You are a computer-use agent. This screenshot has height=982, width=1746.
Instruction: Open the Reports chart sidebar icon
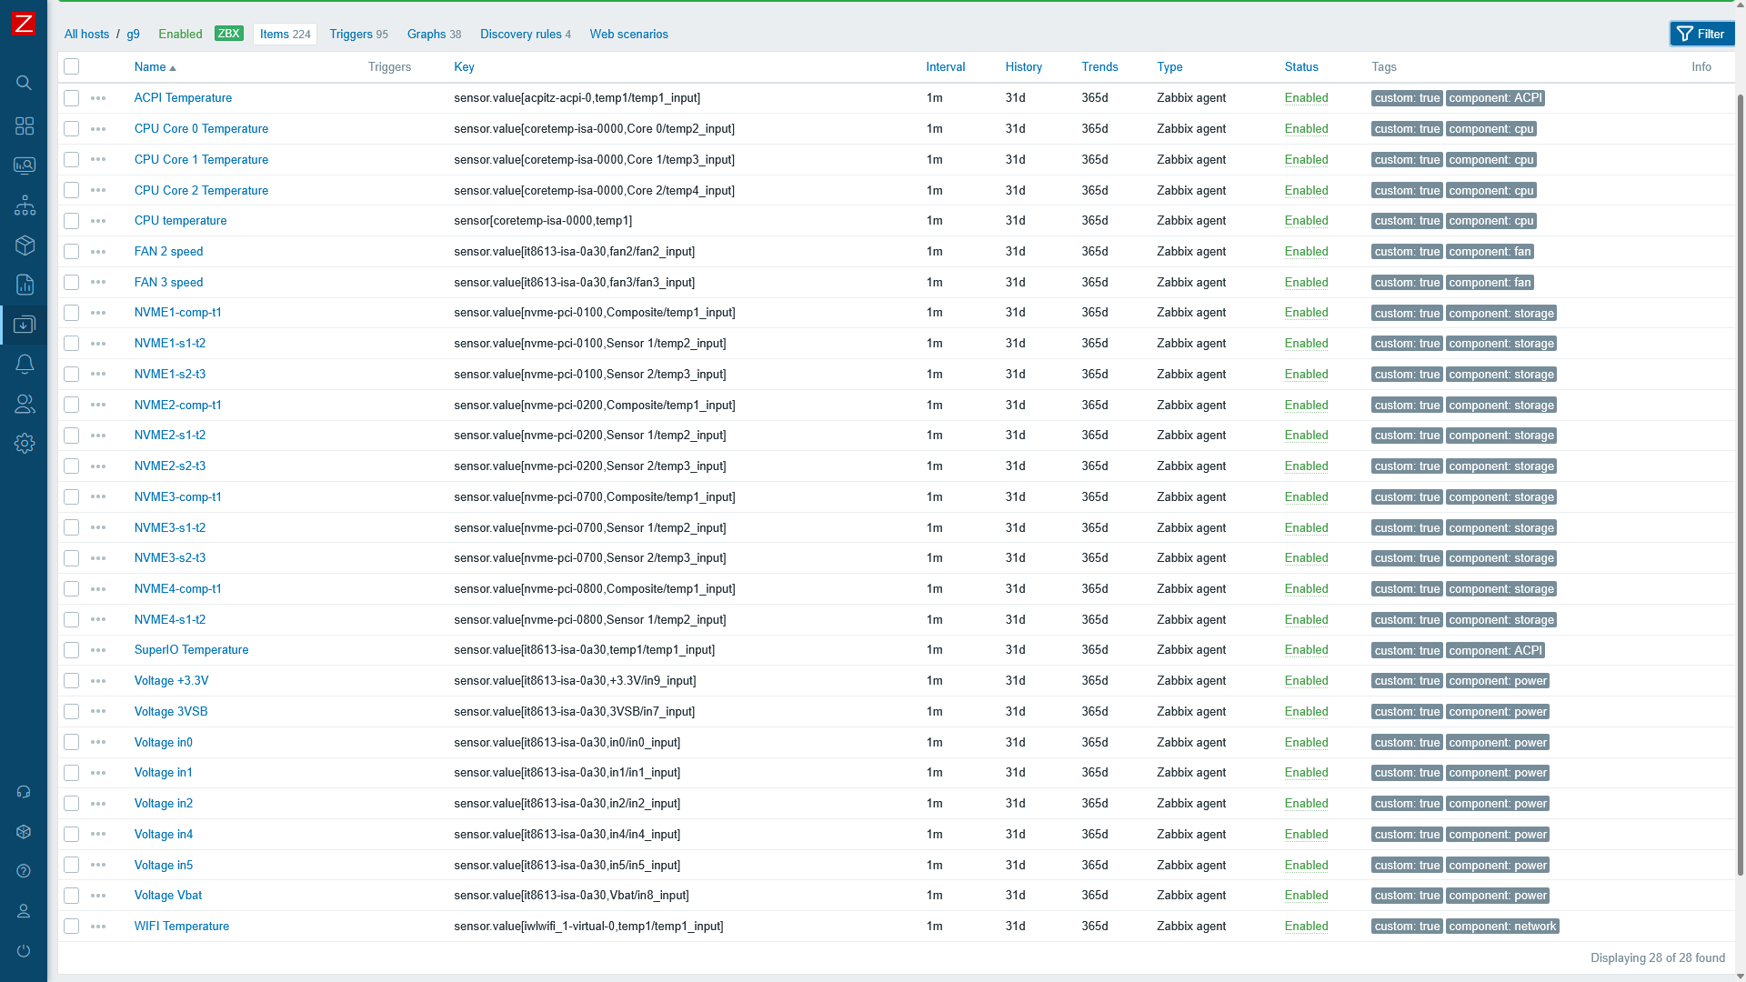coord(25,285)
